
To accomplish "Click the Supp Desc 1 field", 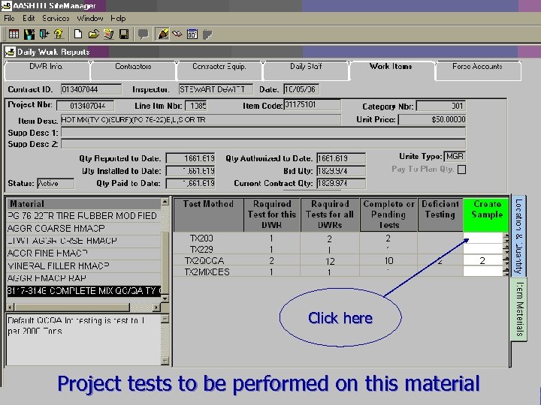I will tap(263, 133).
